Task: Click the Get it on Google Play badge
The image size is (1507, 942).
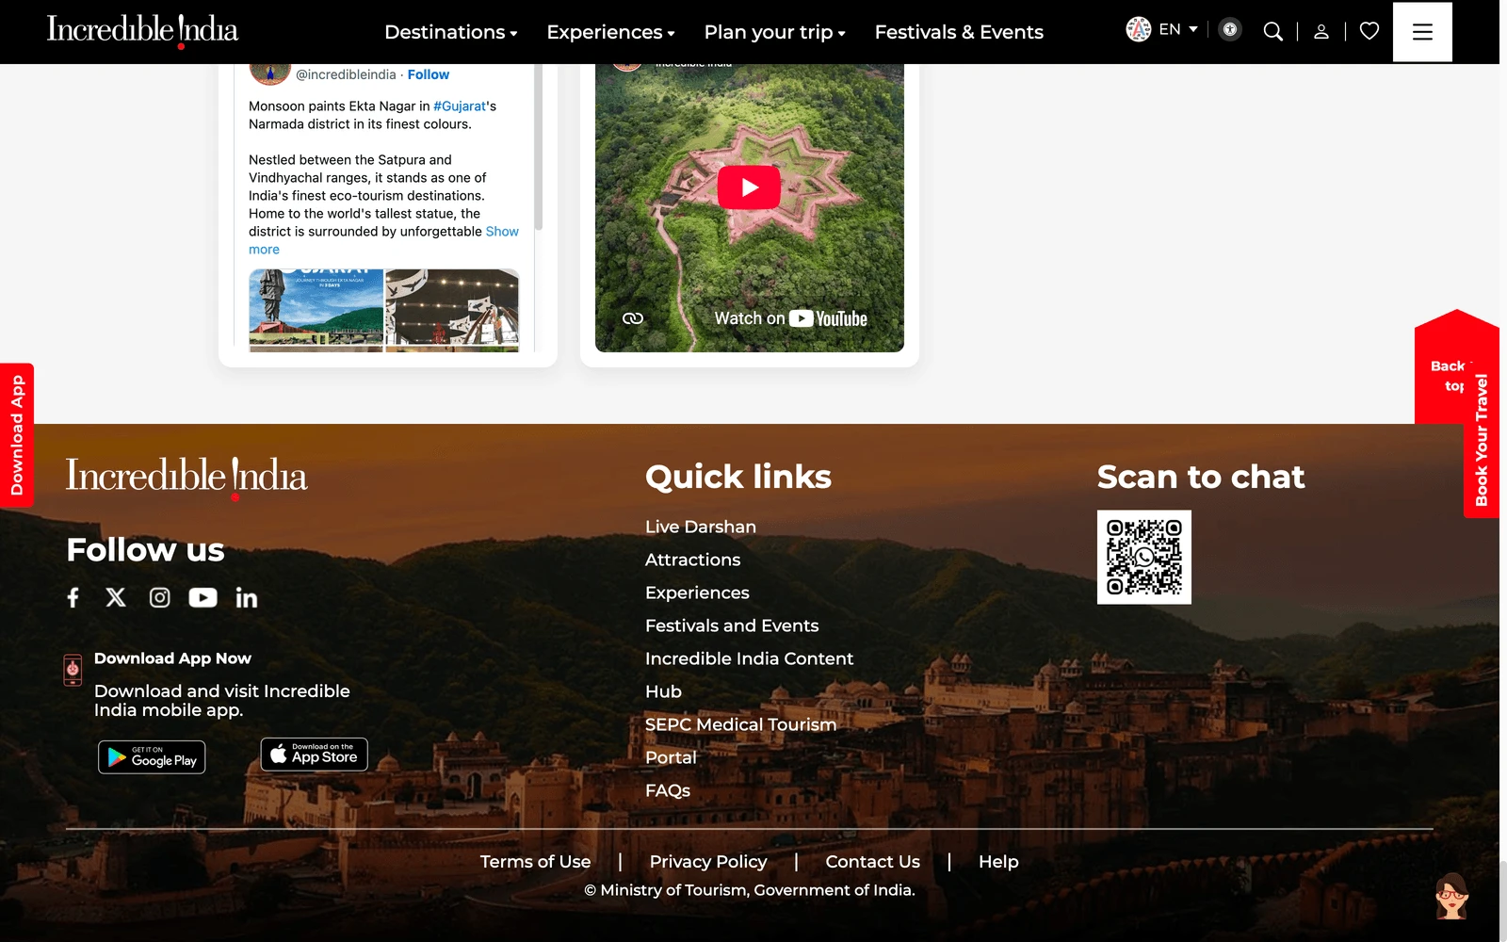Action: [152, 757]
